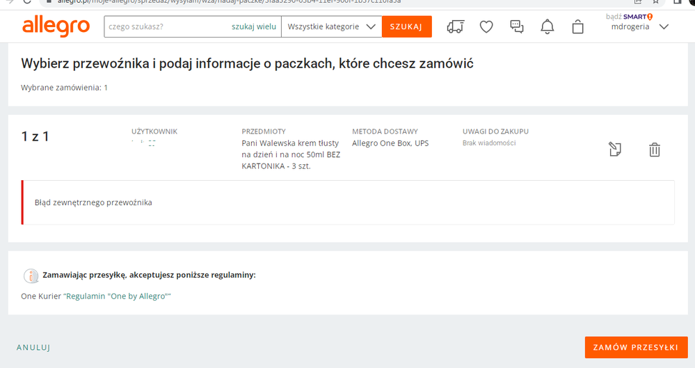Open messages chat bubble icon
Viewport: 695px width, 368px height.
tap(517, 26)
